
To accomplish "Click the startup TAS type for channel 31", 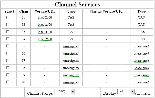I will [141, 17].
